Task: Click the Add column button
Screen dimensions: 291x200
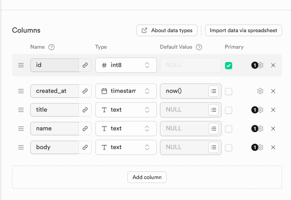Action: tap(147, 177)
